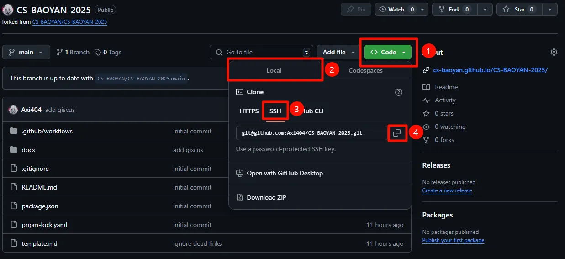Select the SSH clone tab
This screenshot has width=565, height=259.
click(x=275, y=111)
